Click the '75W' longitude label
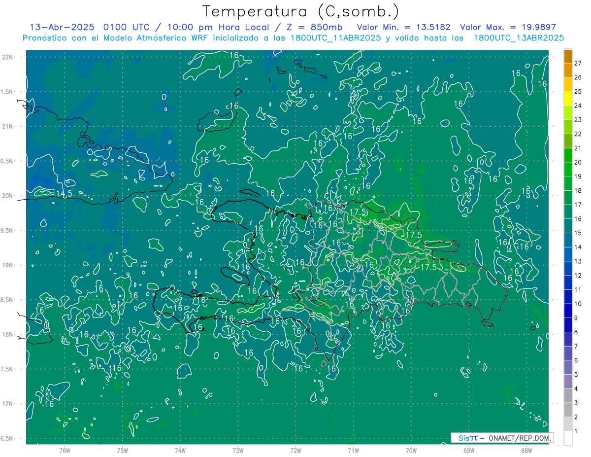 click(x=123, y=451)
